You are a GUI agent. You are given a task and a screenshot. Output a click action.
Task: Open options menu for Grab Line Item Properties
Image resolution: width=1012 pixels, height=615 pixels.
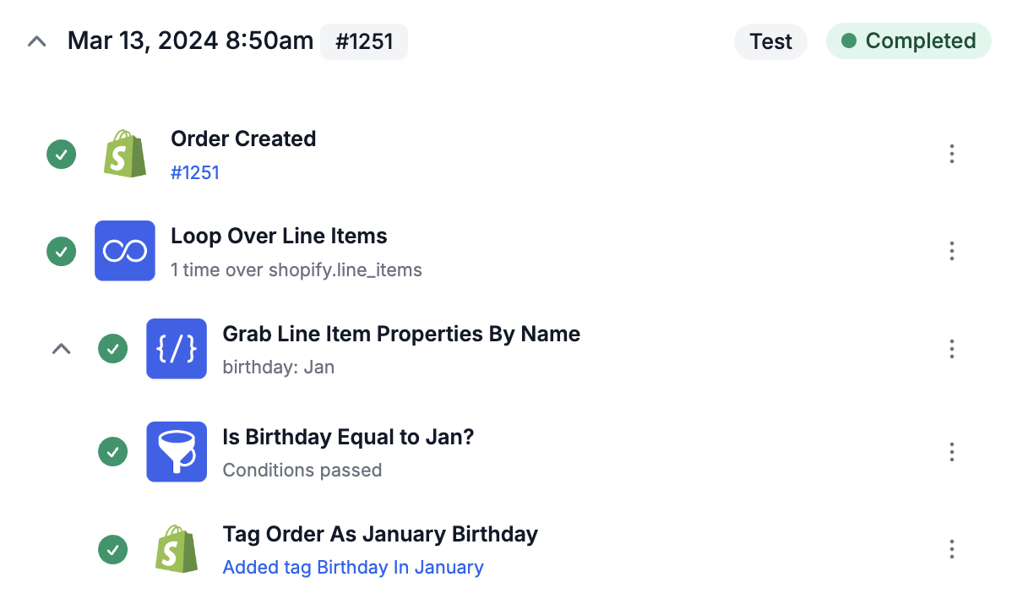click(x=951, y=349)
